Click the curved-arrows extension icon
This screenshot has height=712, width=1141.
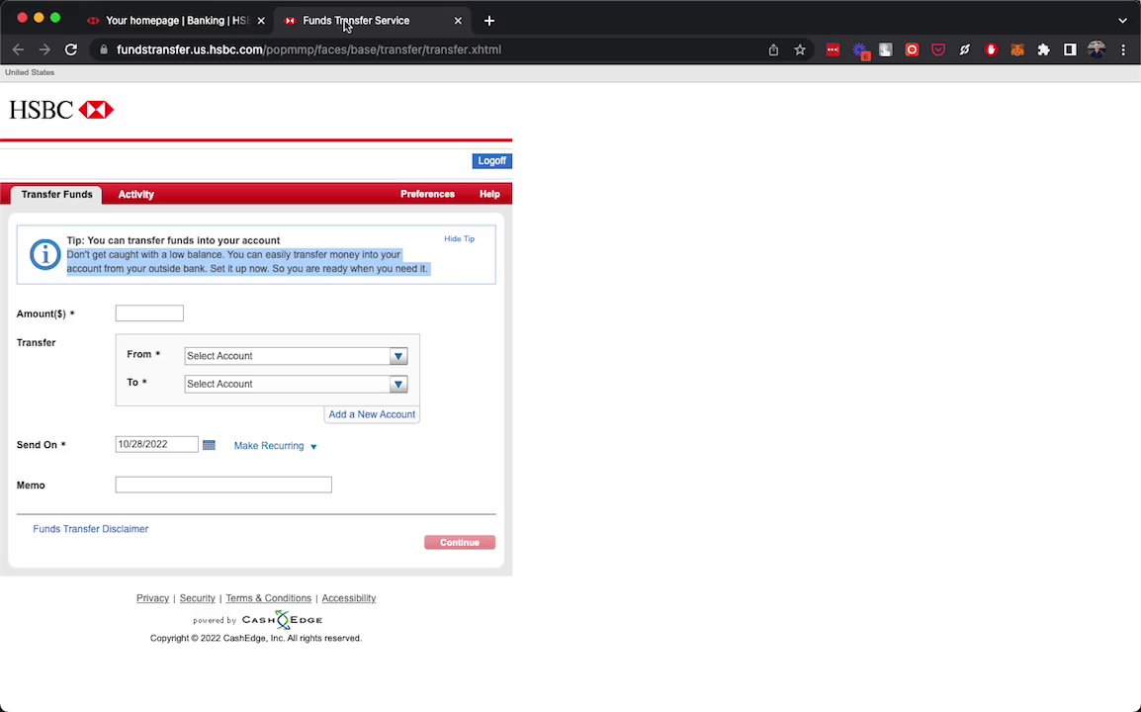click(x=964, y=49)
